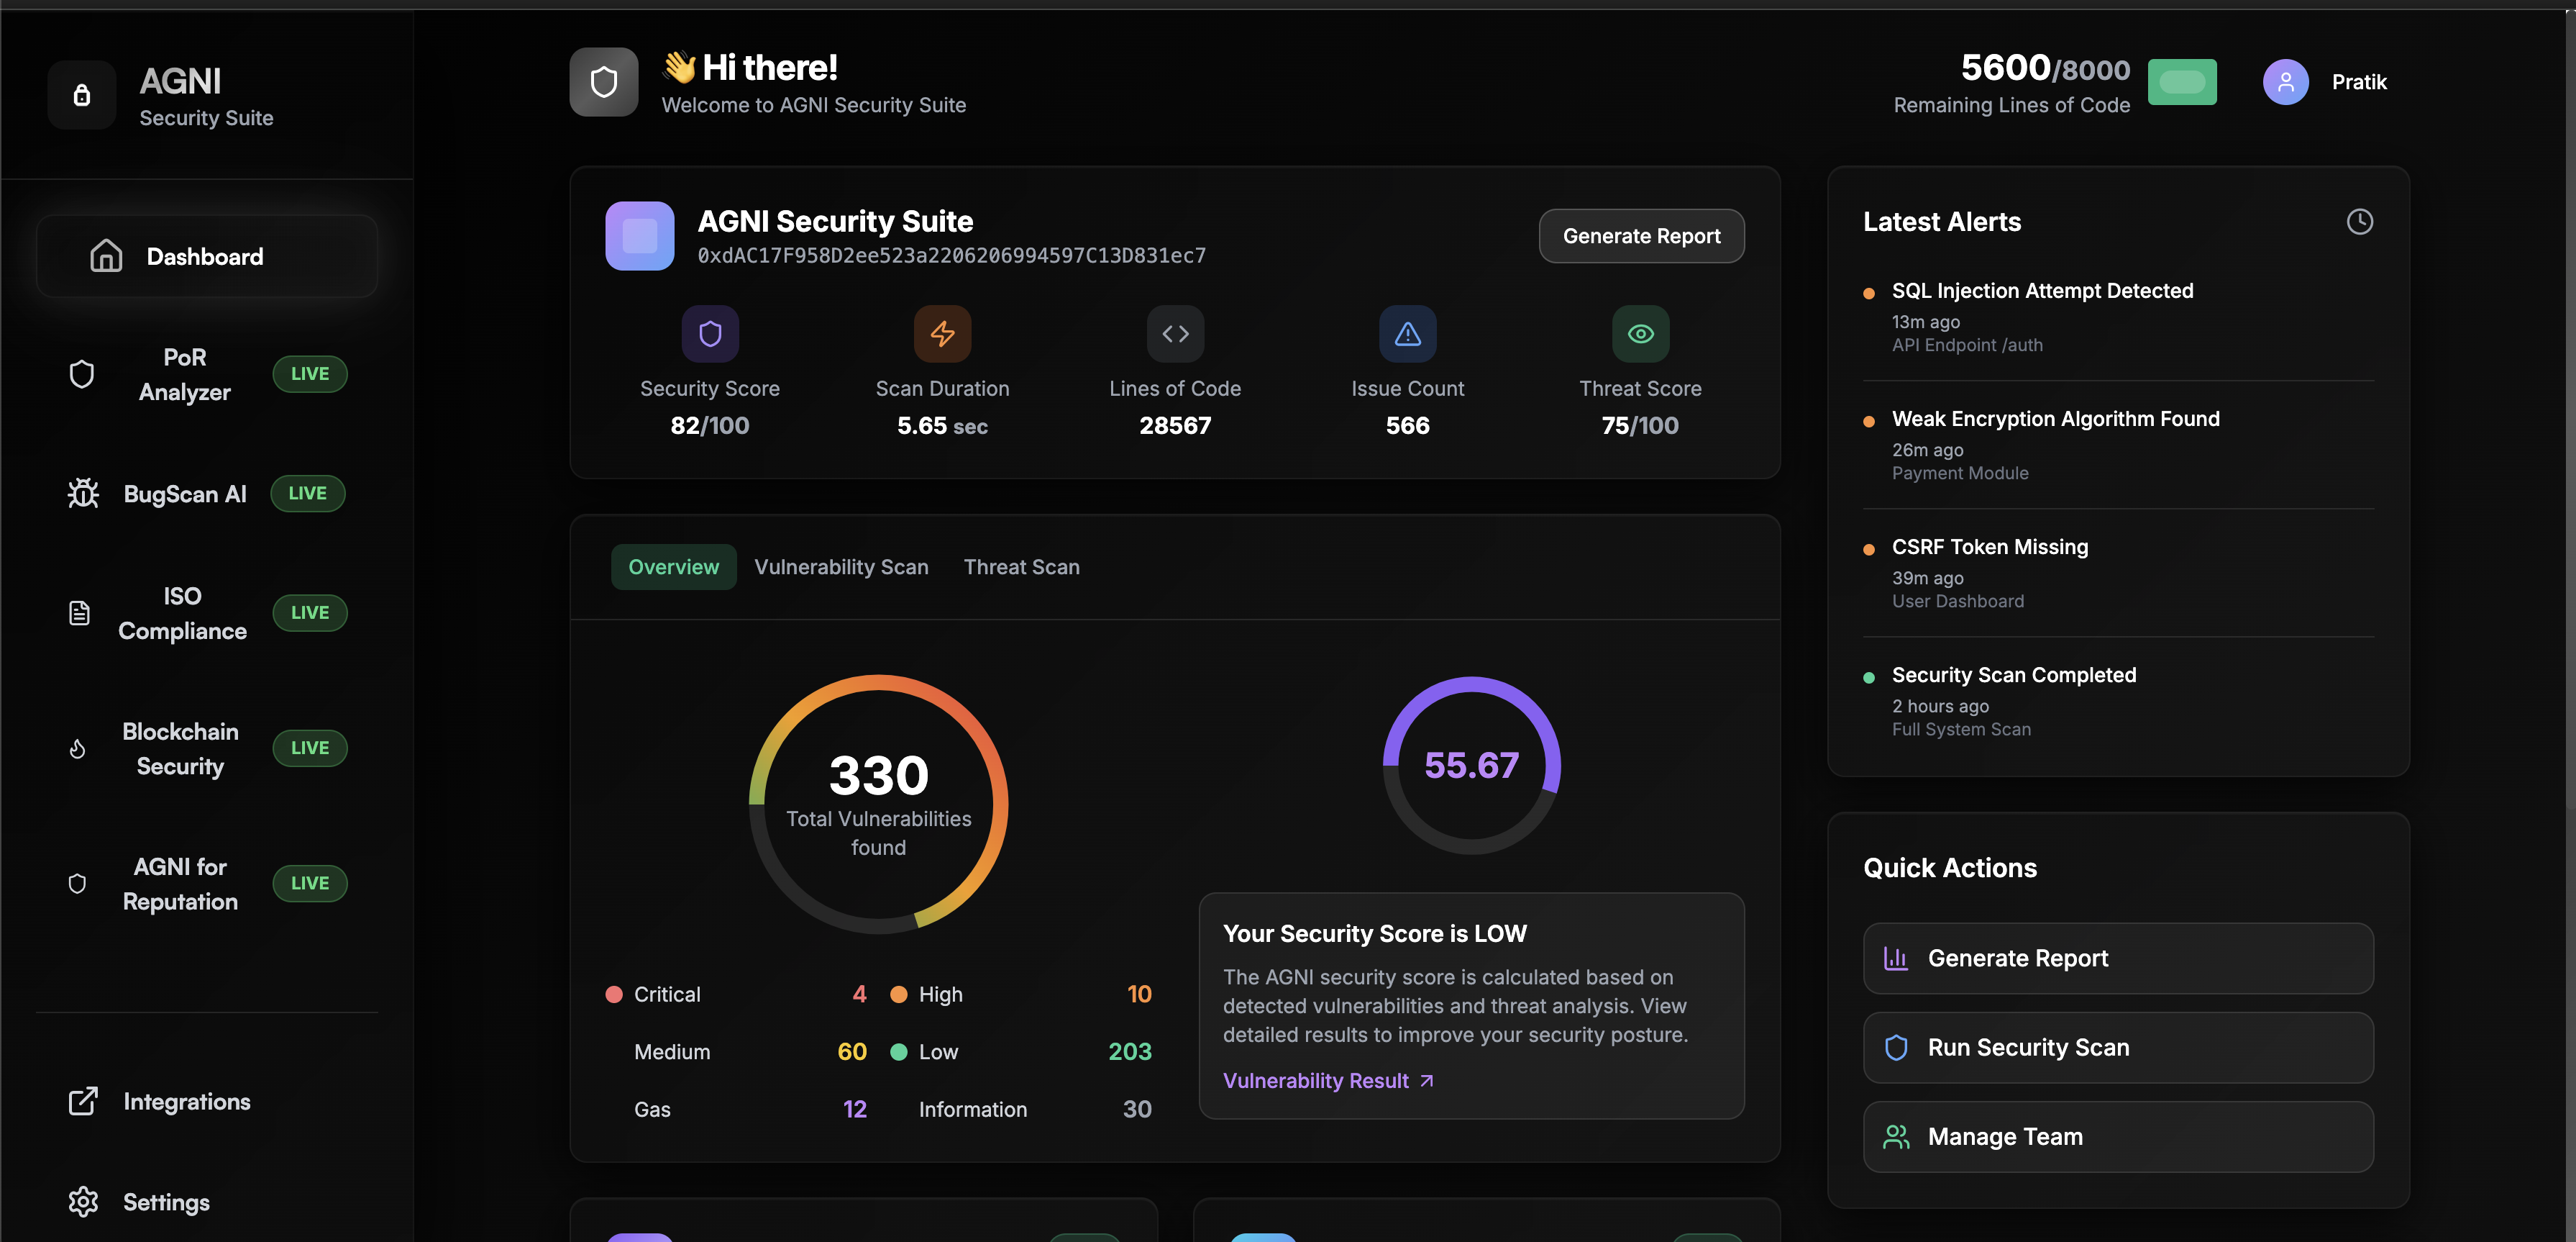This screenshot has height=1242, width=2576.
Task: Switch to the Vulnerability Scan tab
Action: pyautogui.click(x=841, y=566)
